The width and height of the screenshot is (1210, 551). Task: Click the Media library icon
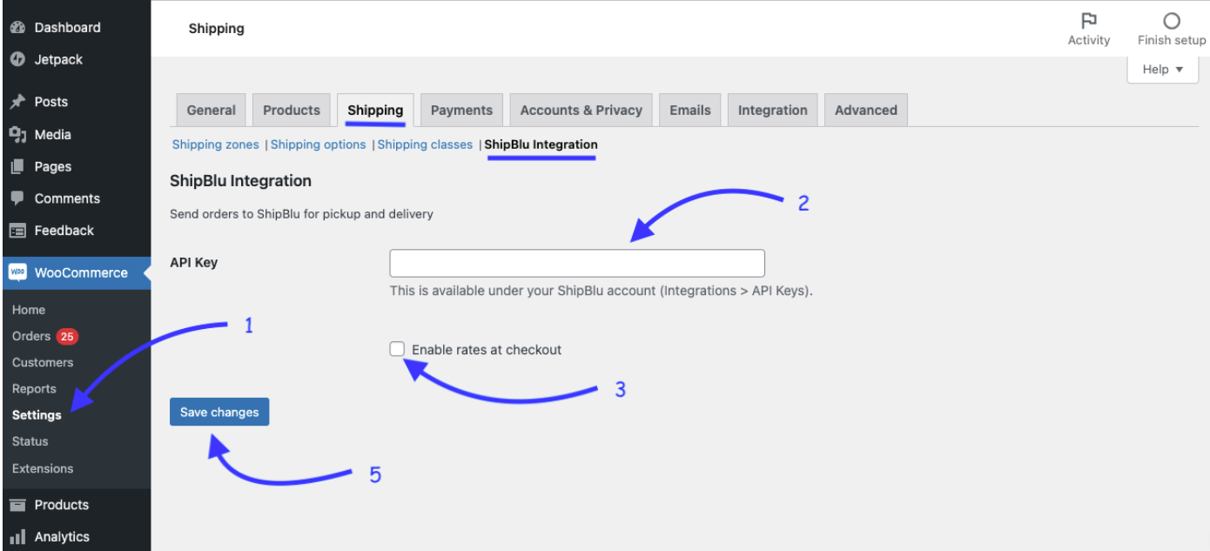pos(17,134)
